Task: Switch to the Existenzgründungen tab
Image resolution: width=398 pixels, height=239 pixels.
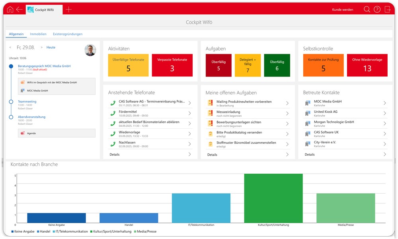Action: (68, 34)
